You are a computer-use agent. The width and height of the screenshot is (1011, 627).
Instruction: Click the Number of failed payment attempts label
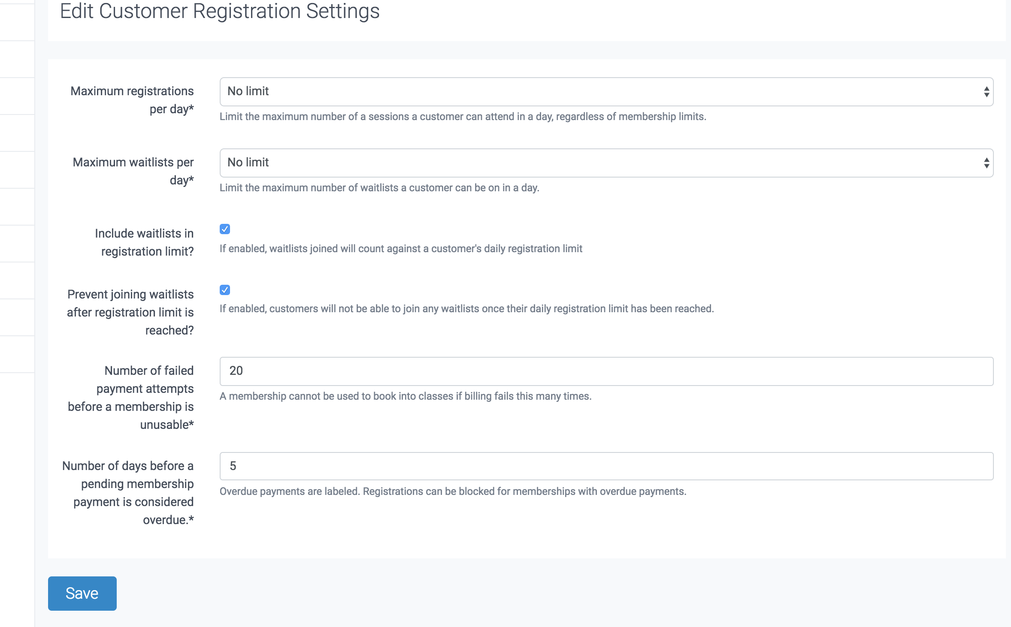[x=131, y=398]
